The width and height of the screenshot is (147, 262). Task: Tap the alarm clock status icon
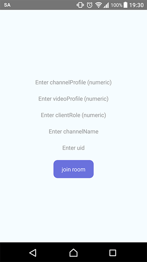[90, 5]
